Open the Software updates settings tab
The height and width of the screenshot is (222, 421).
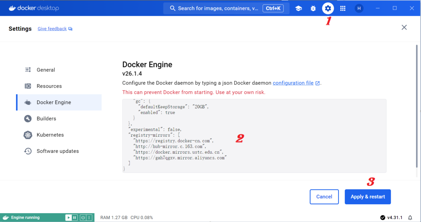pos(59,151)
